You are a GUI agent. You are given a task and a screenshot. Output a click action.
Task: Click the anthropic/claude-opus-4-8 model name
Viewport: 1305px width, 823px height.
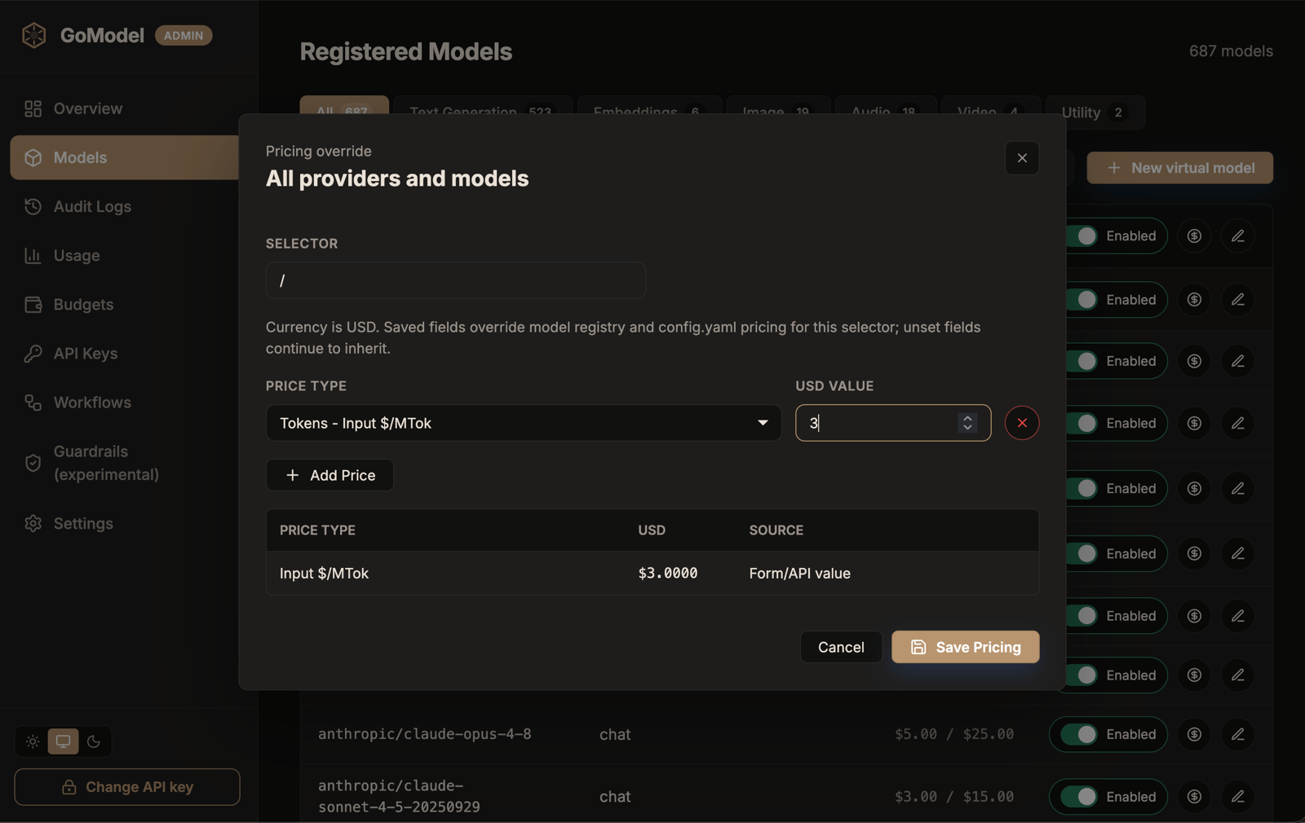424,734
